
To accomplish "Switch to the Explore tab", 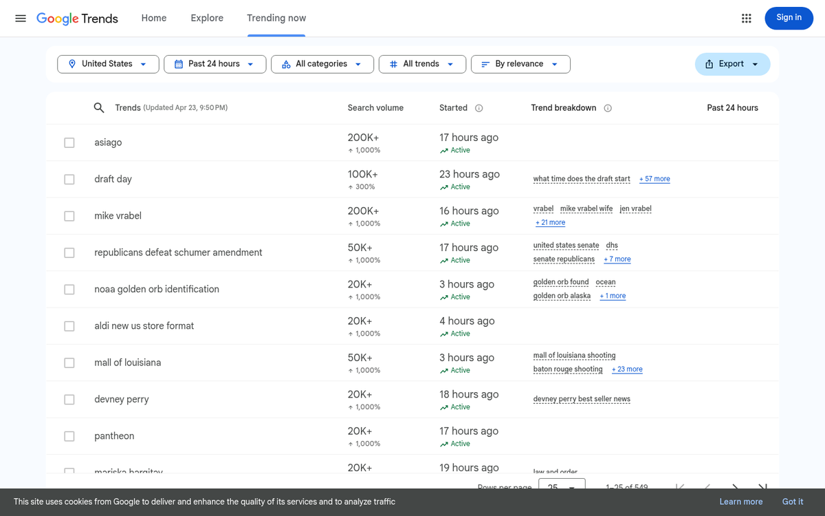I will tap(207, 18).
